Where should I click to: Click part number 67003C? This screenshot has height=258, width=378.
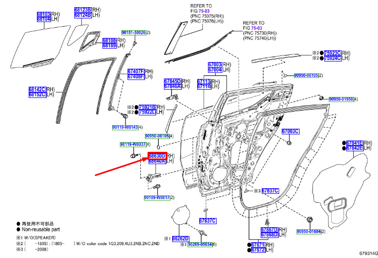290,131
